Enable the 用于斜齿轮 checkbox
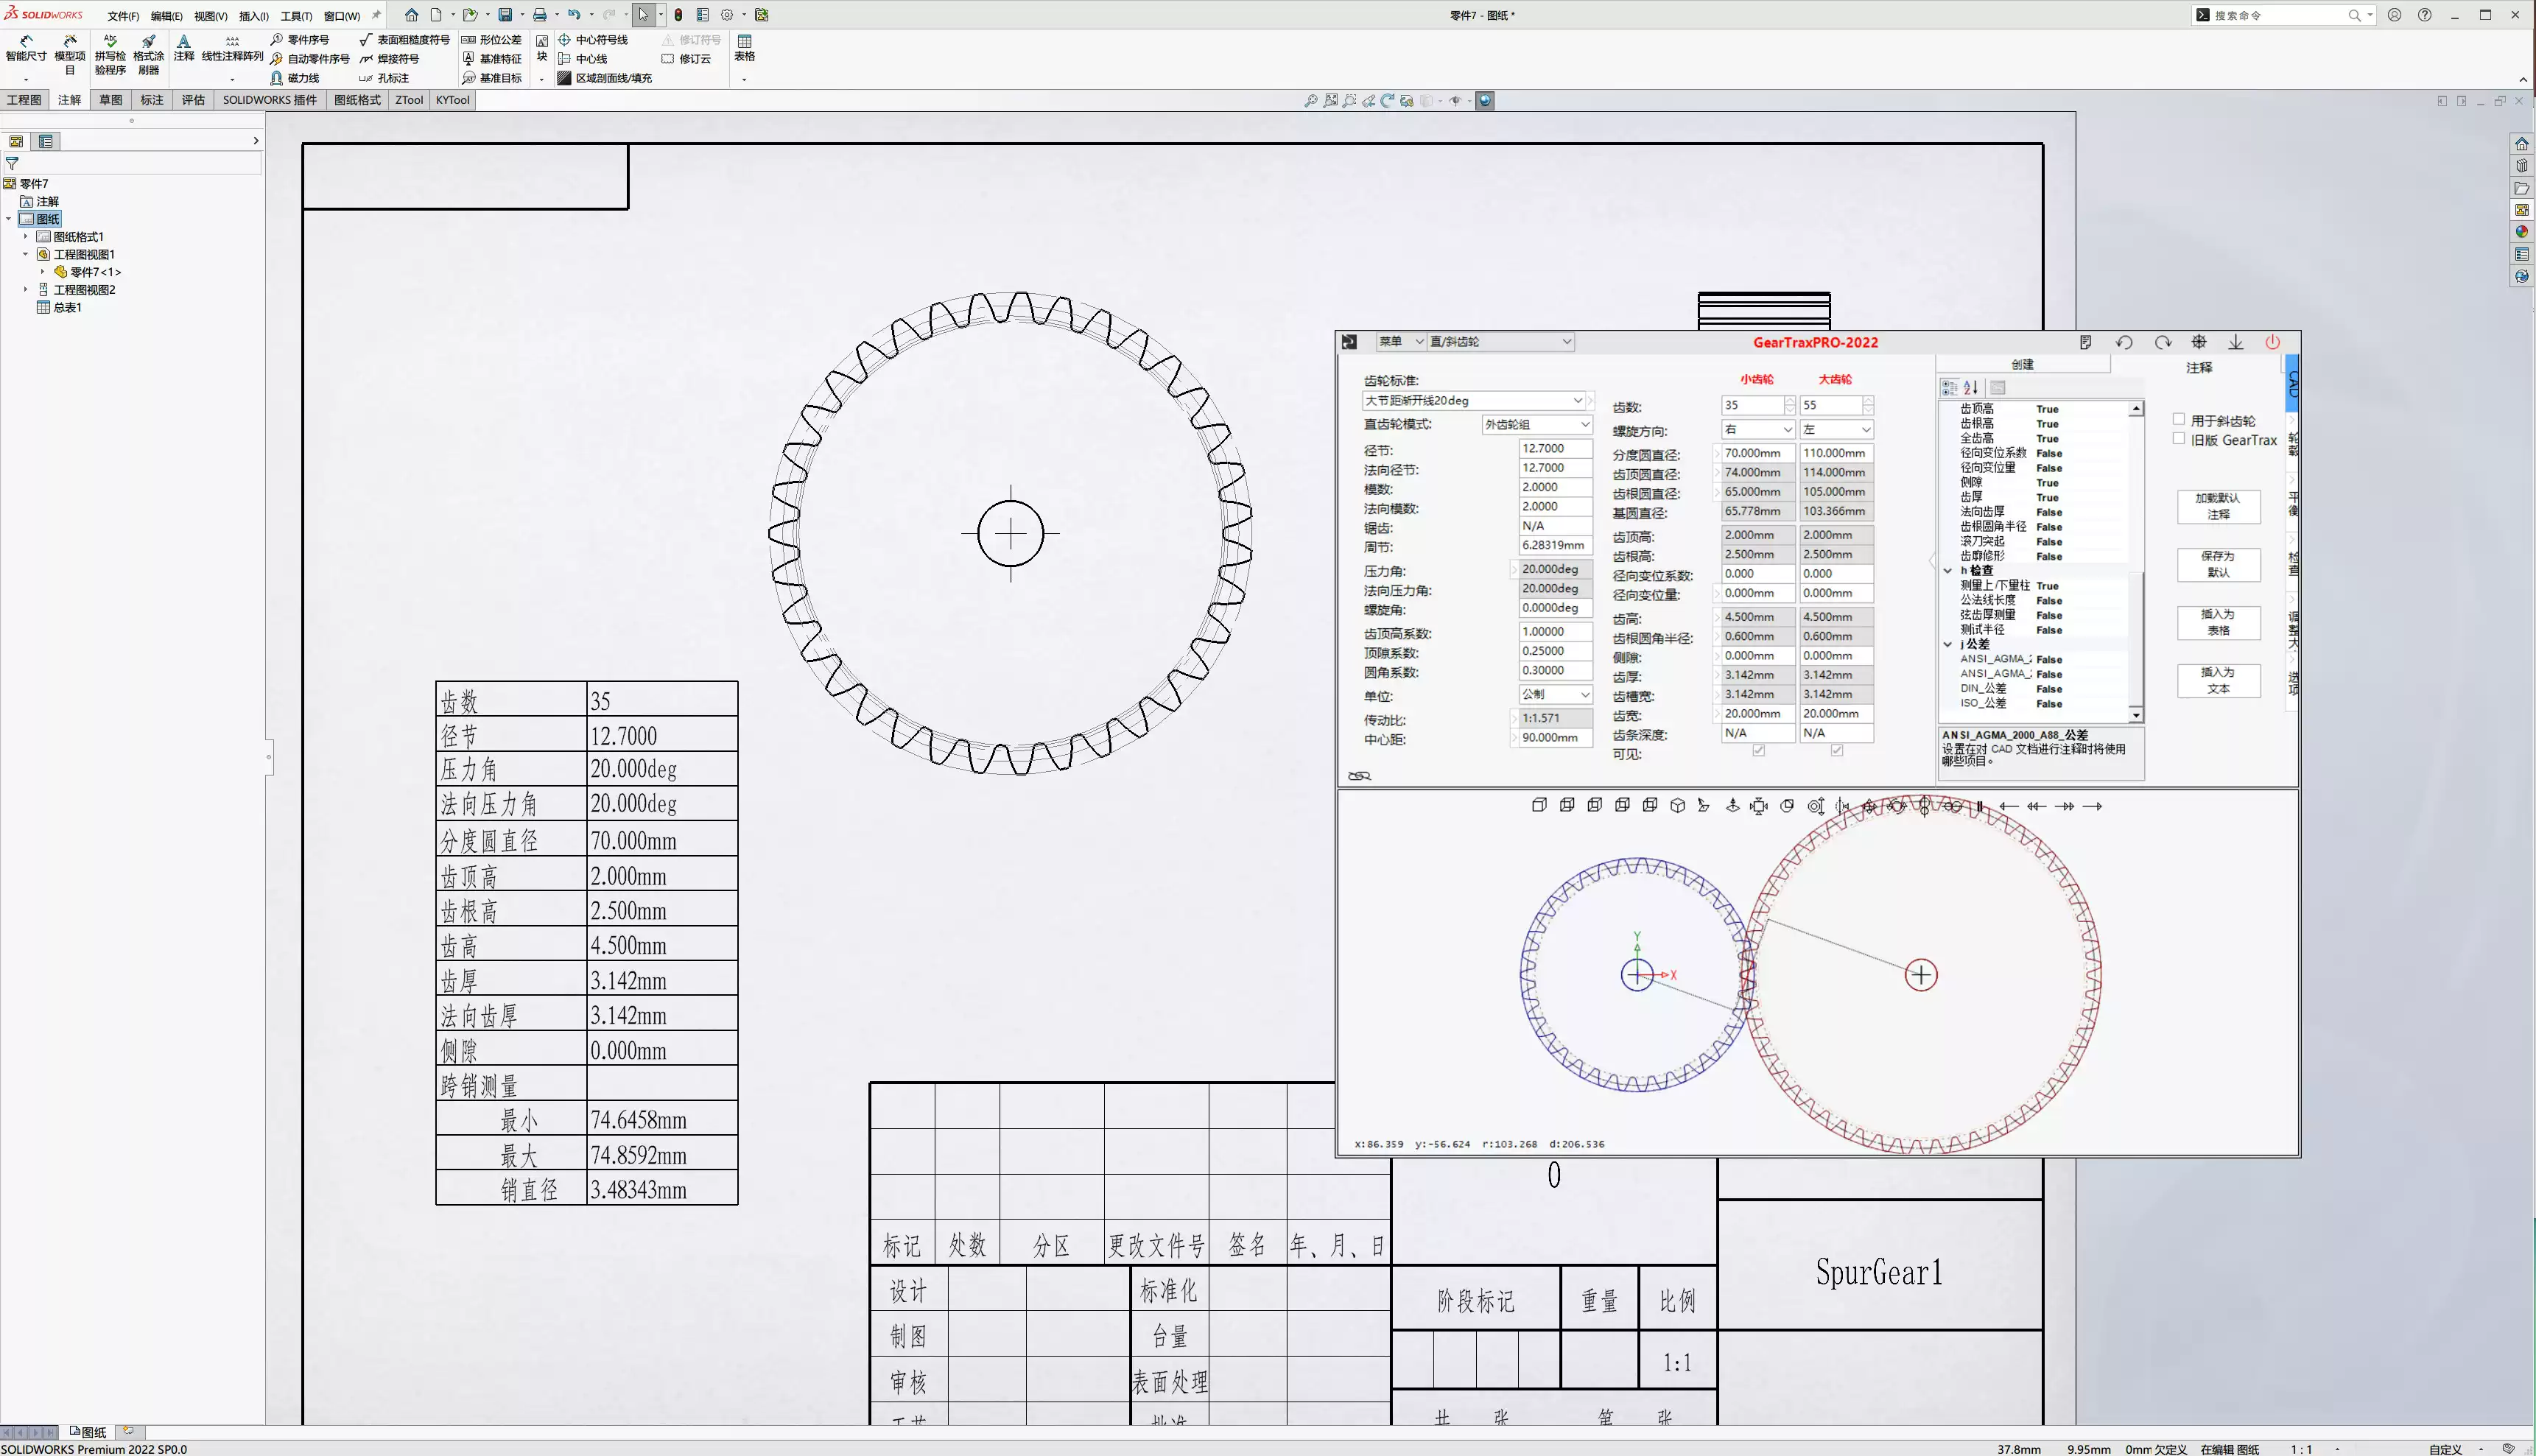This screenshot has width=2536, height=1456. tap(2180, 420)
